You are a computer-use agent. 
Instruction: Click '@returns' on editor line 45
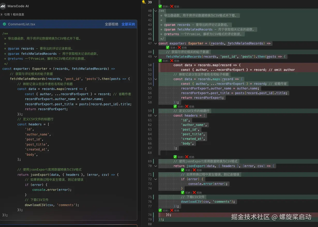tap(171, 34)
